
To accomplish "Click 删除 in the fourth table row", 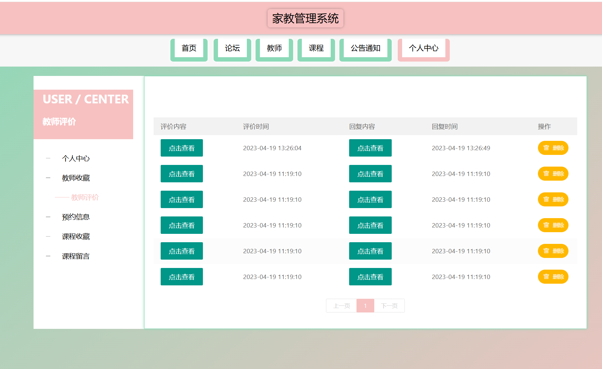I will pyautogui.click(x=553, y=225).
